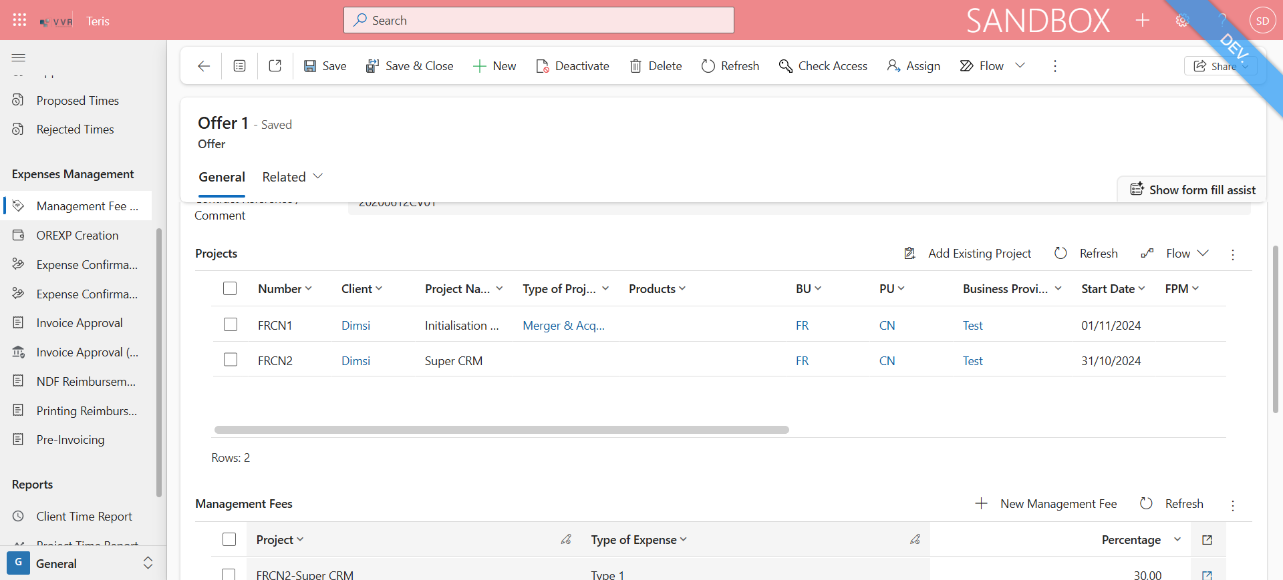Switch to the General tab
Screen dimensions: 1283x580
tap(222, 177)
